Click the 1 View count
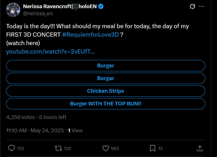The height and width of the screenshot is (157, 217). 75,131
